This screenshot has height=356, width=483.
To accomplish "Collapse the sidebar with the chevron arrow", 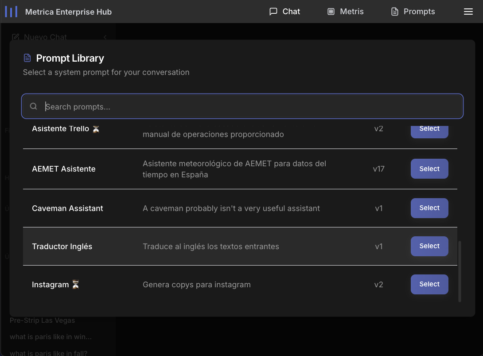I will [105, 38].
